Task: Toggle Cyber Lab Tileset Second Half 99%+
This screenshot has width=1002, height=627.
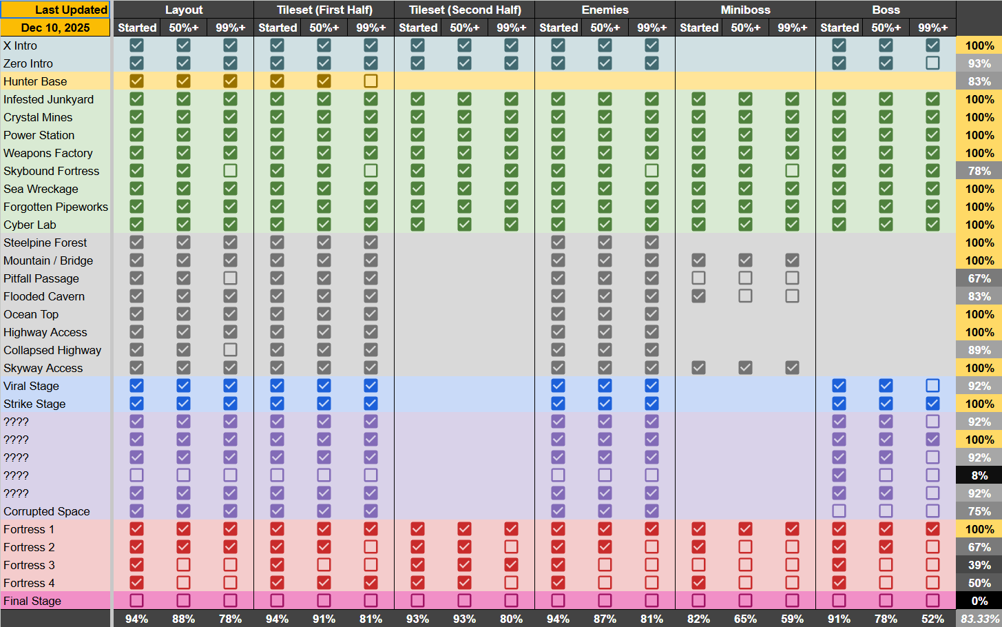Action: pos(511,225)
